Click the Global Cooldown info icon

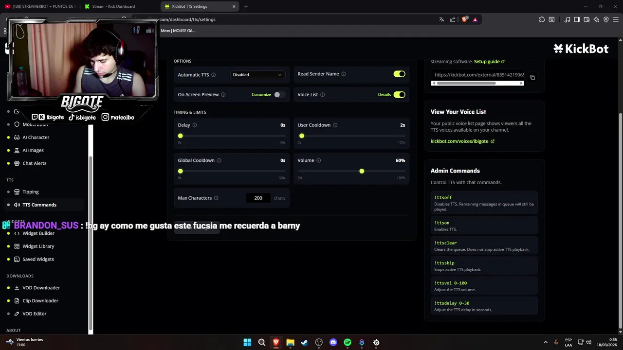(219, 160)
